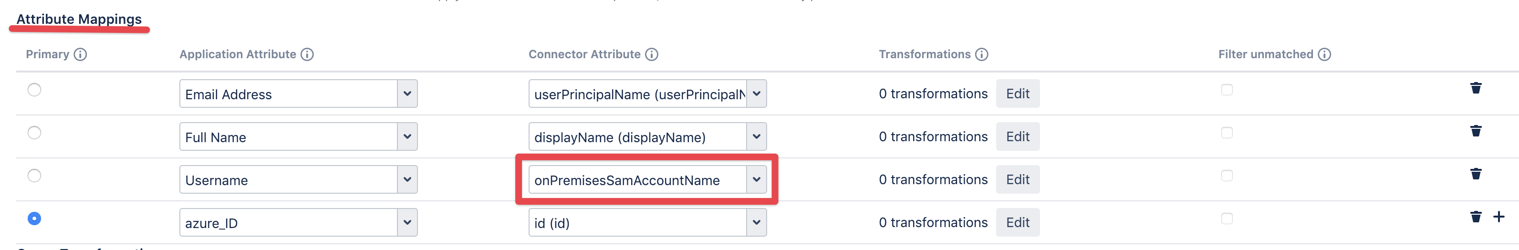
Task: Check Filter unmatched for azure_ID row
Action: point(1227,219)
